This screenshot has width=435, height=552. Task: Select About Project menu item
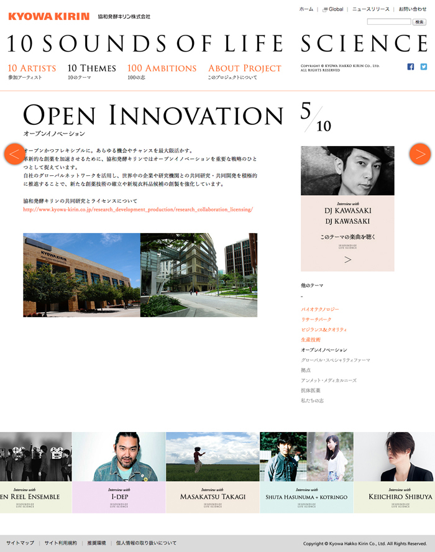[244, 68]
